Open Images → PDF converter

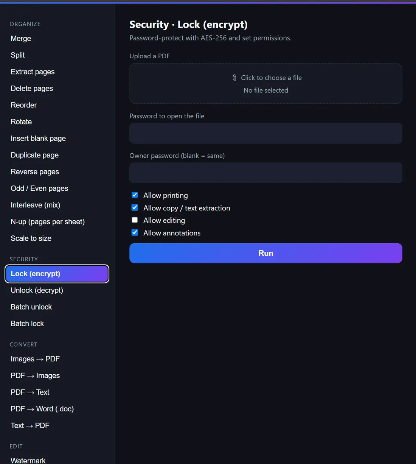click(x=57, y=359)
